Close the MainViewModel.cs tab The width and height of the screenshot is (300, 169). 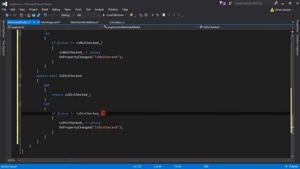[x=38, y=22]
